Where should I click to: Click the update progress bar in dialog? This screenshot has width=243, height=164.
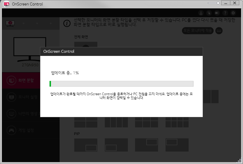click(x=121, y=84)
